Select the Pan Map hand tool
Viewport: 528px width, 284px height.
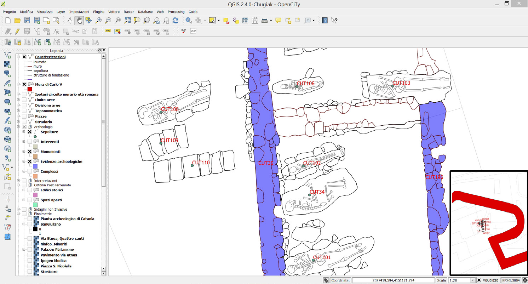click(x=79, y=21)
